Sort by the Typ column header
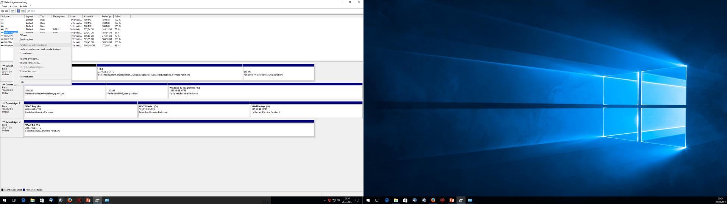Image resolution: width=727 pixels, height=204 pixels. 46,16
